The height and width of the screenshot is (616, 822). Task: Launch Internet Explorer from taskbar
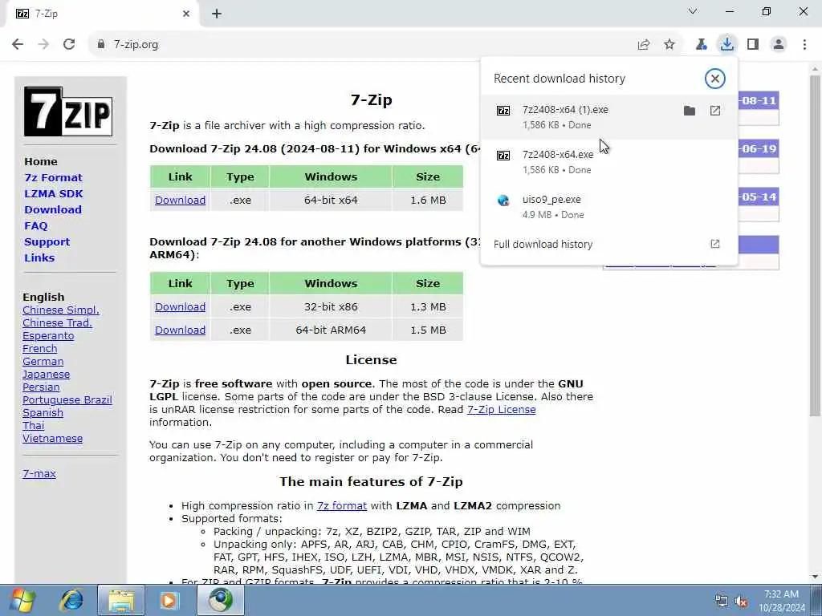point(71,600)
